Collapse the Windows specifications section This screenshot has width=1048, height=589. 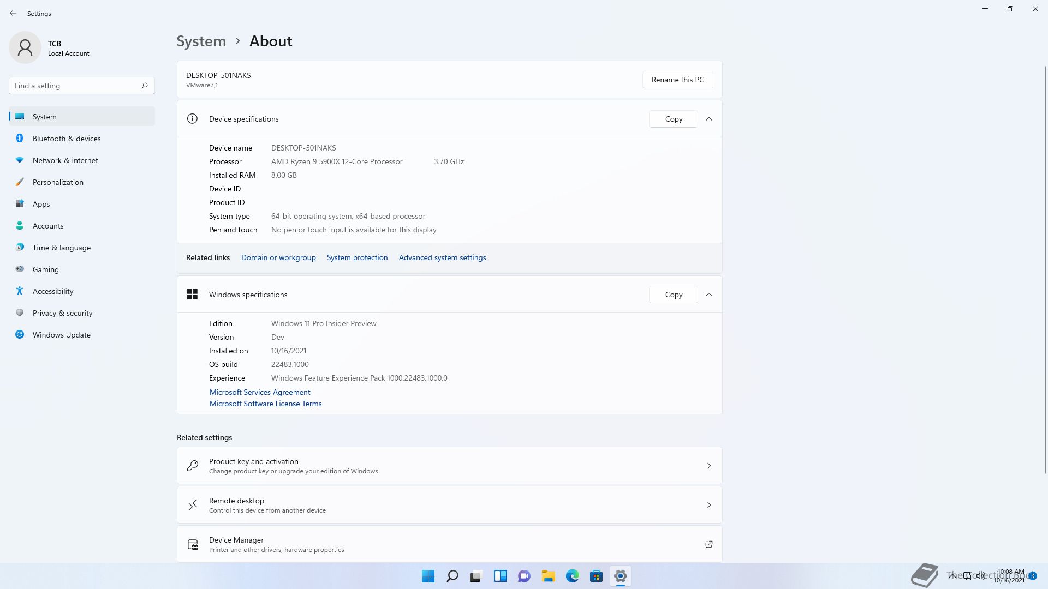click(x=709, y=294)
